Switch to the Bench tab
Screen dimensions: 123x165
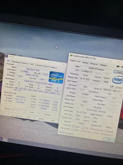click(x=47, y=66)
